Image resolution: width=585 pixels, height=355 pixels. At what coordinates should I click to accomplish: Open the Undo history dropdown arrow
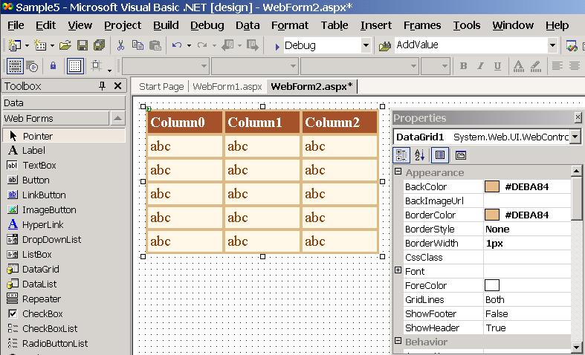(189, 46)
